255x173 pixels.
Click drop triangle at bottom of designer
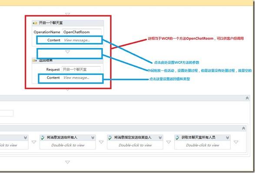point(67,162)
